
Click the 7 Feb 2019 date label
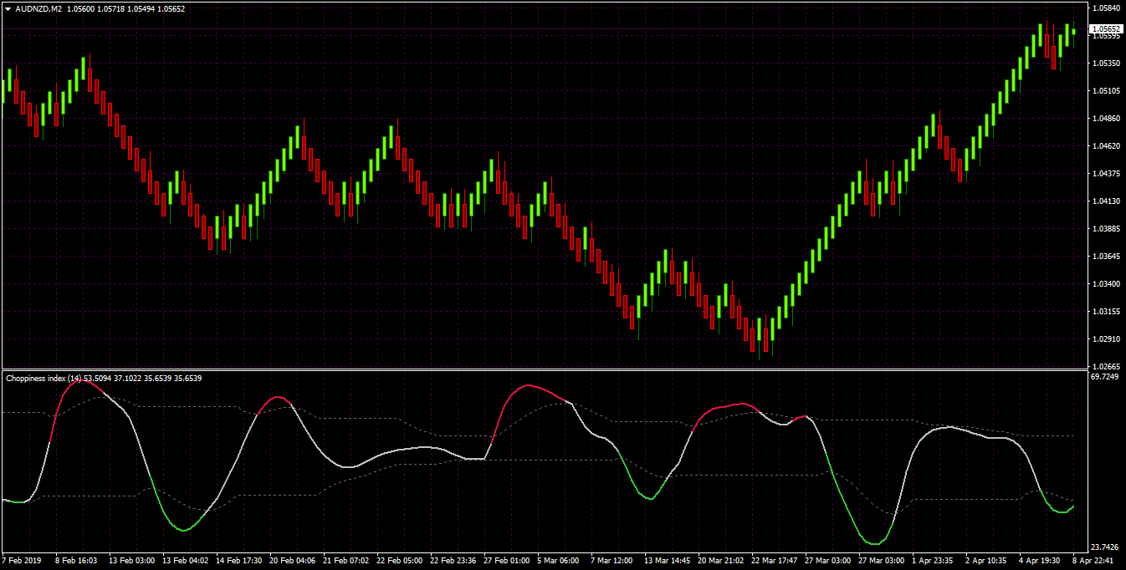point(23,561)
